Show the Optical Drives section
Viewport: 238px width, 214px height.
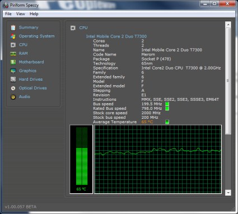(32, 88)
